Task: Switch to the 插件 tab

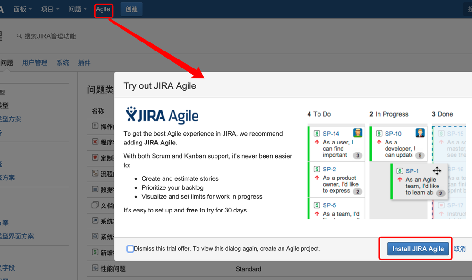Action: coord(84,62)
